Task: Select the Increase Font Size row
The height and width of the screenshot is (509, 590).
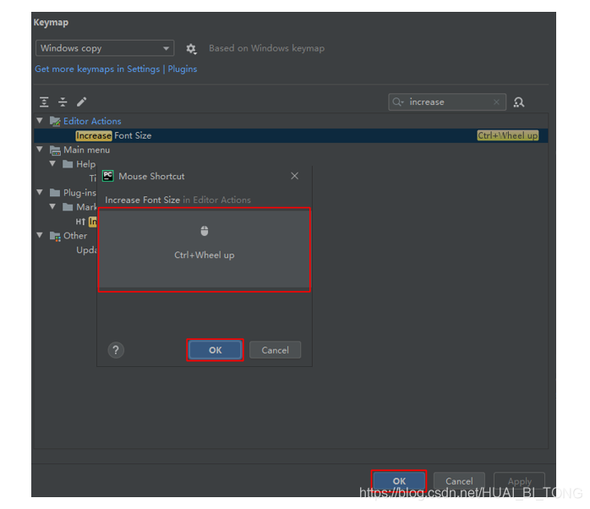Action: point(291,135)
